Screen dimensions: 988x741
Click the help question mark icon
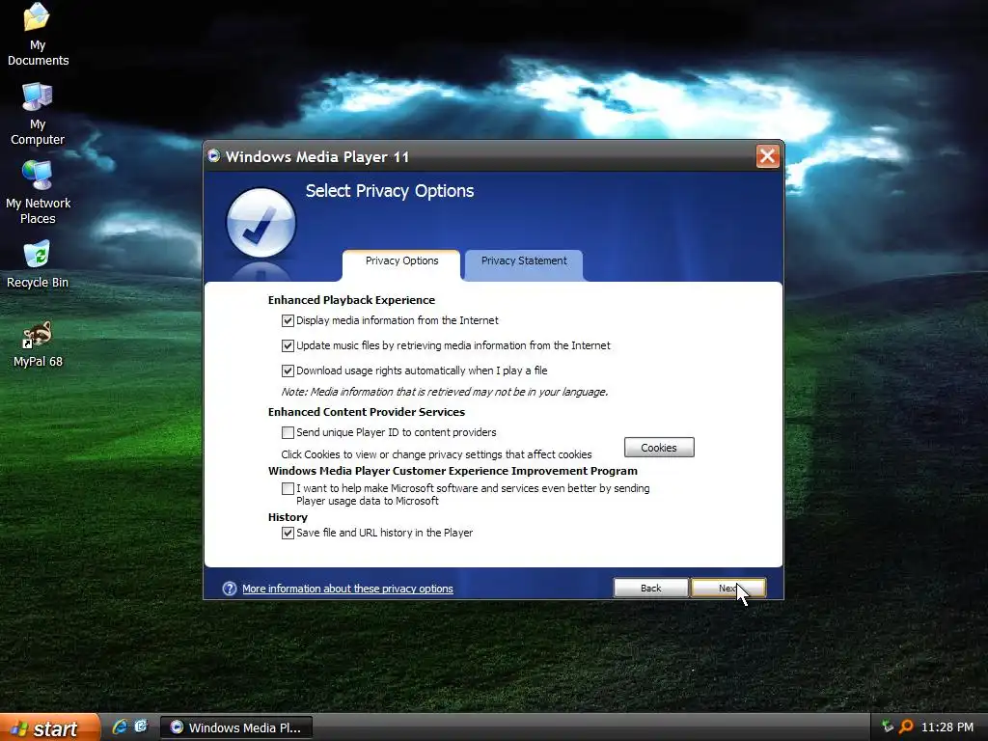click(x=230, y=589)
